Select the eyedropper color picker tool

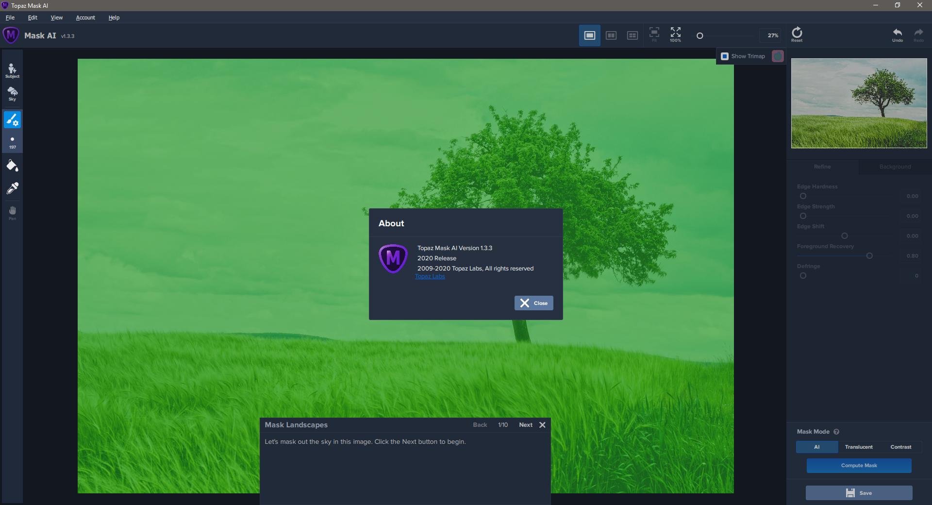(12, 188)
